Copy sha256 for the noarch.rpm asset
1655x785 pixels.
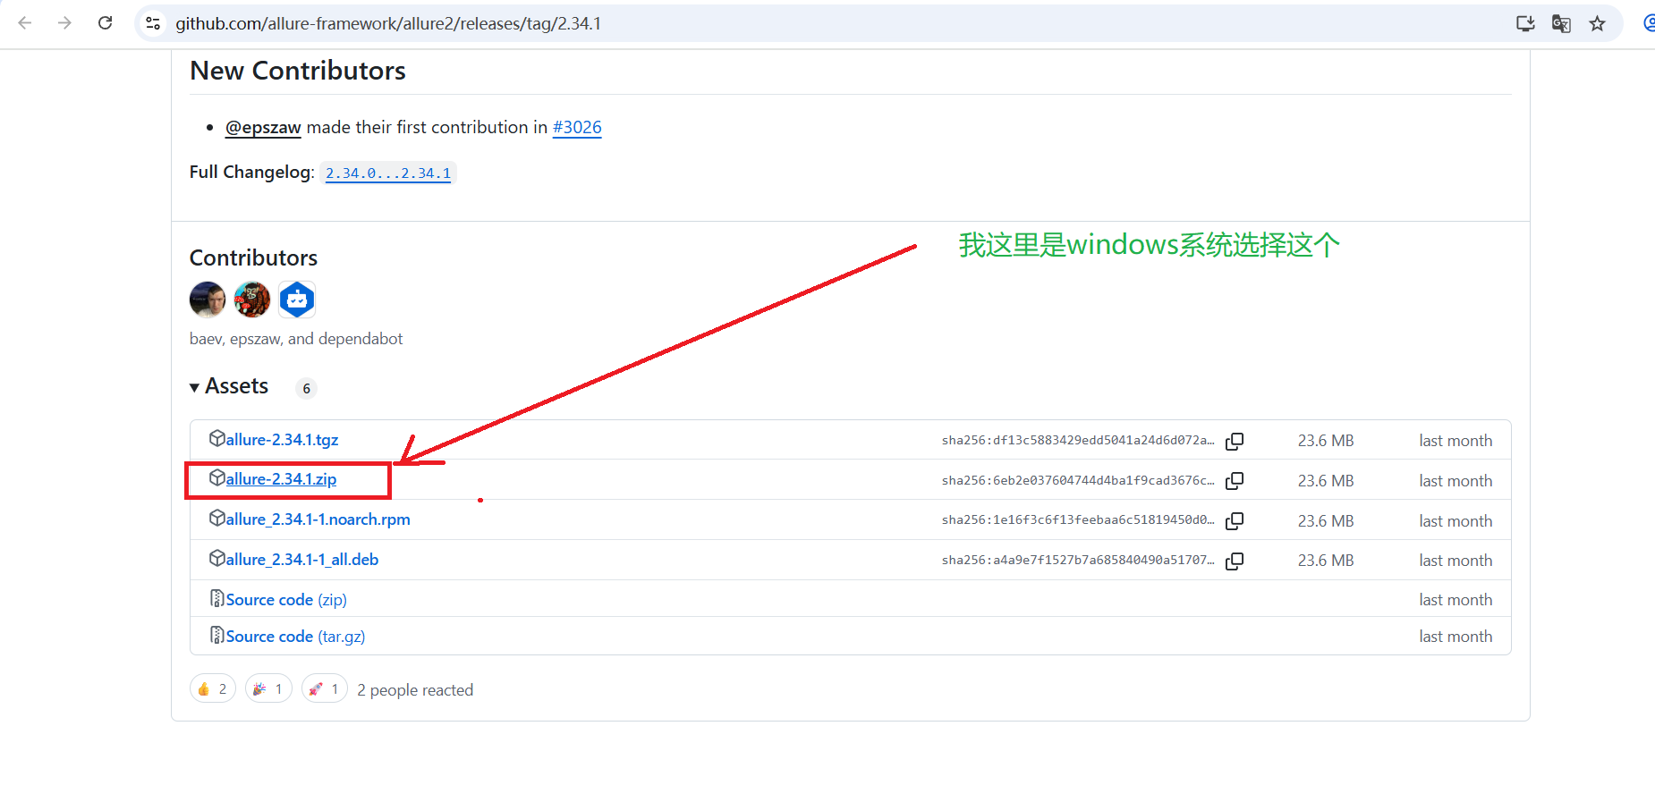pos(1235,520)
